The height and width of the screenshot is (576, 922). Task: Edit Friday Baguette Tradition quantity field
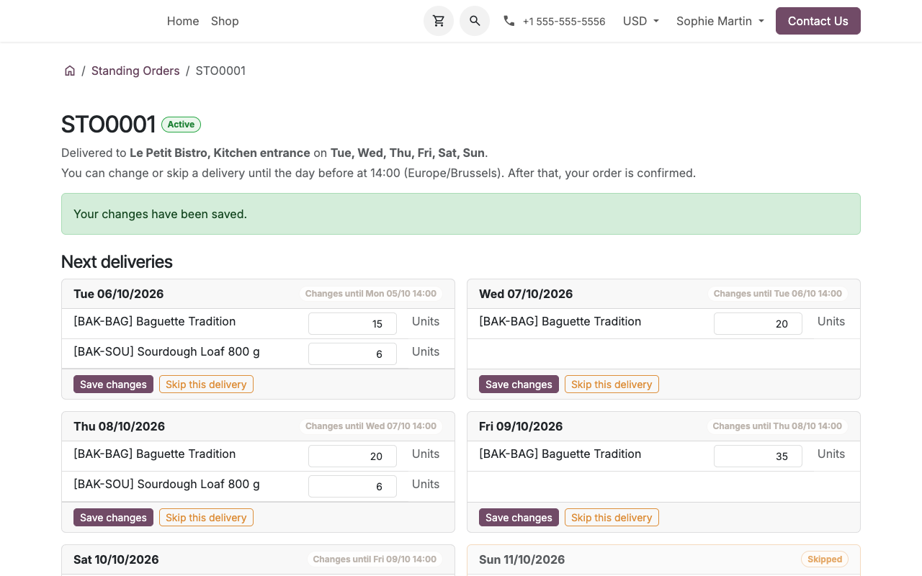[758, 456]
